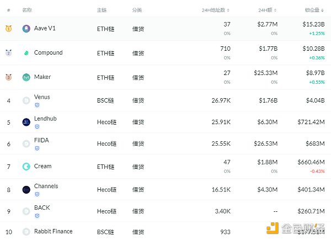Screen dimensions: 331x240
Task: Click the Lendhub logo icon
Action: [26, 122]
